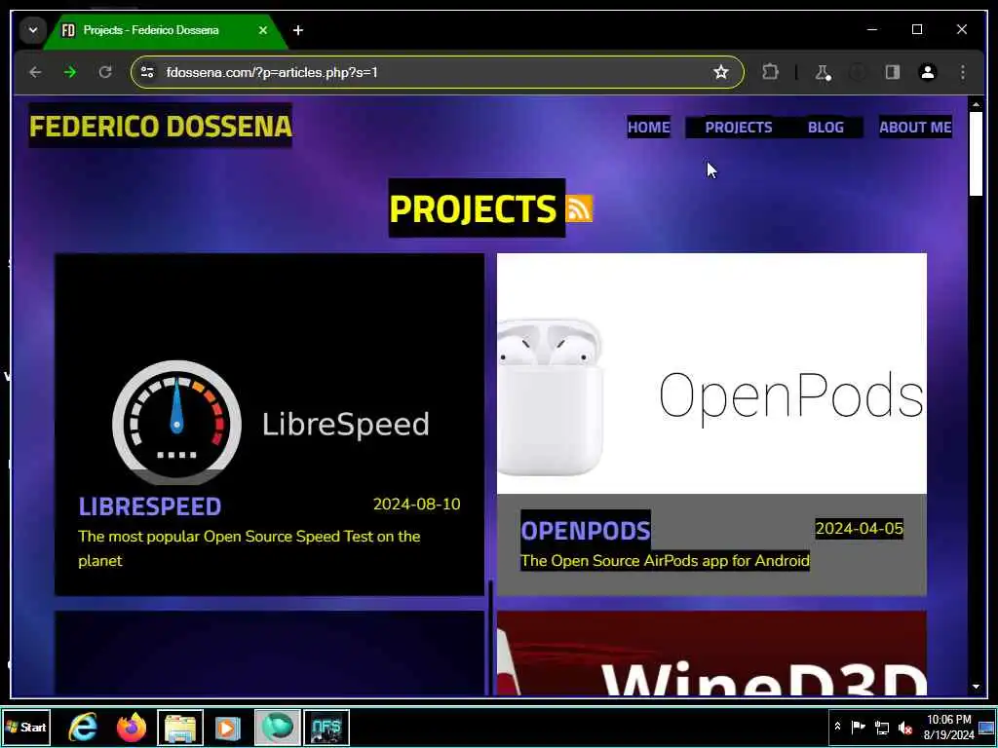Click 'The Open Source AirPods app for Android'
This screenshot has width=998, height=748.
[x=665, y=560]
